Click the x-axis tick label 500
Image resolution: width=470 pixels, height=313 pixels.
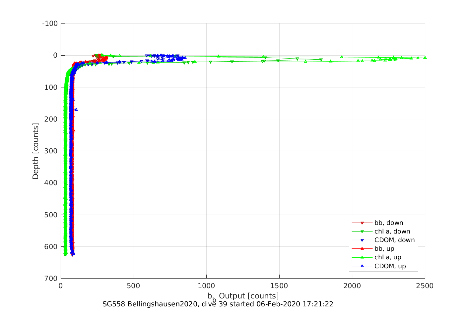(133, 286)
